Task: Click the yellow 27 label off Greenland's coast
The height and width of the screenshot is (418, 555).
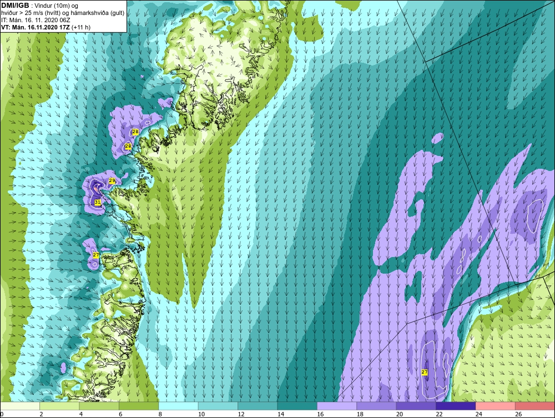Action: (96, 255)
